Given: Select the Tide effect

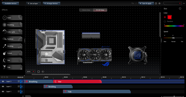Looking at the screenshot, I should 12,67.
